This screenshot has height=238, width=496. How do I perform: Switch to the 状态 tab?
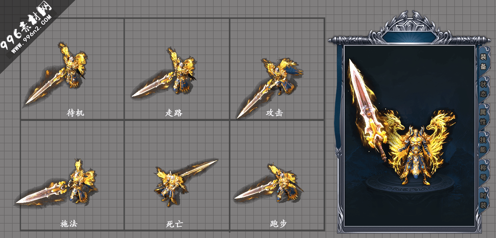click(483, 90)
